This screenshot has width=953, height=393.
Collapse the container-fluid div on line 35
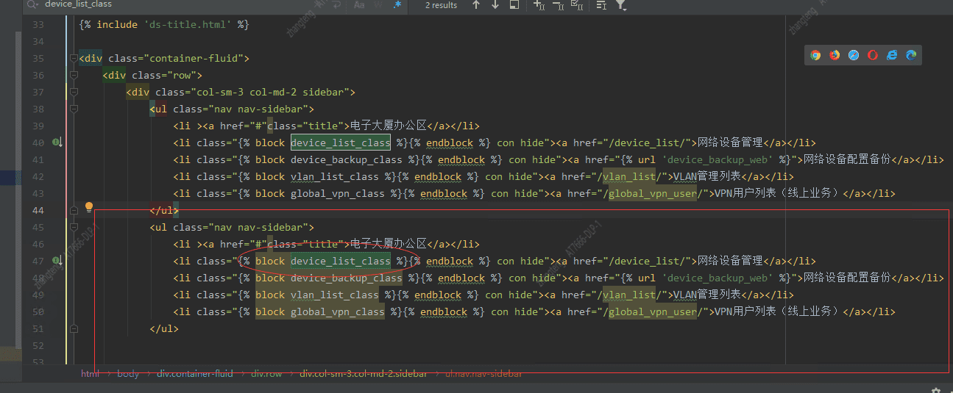73,58
